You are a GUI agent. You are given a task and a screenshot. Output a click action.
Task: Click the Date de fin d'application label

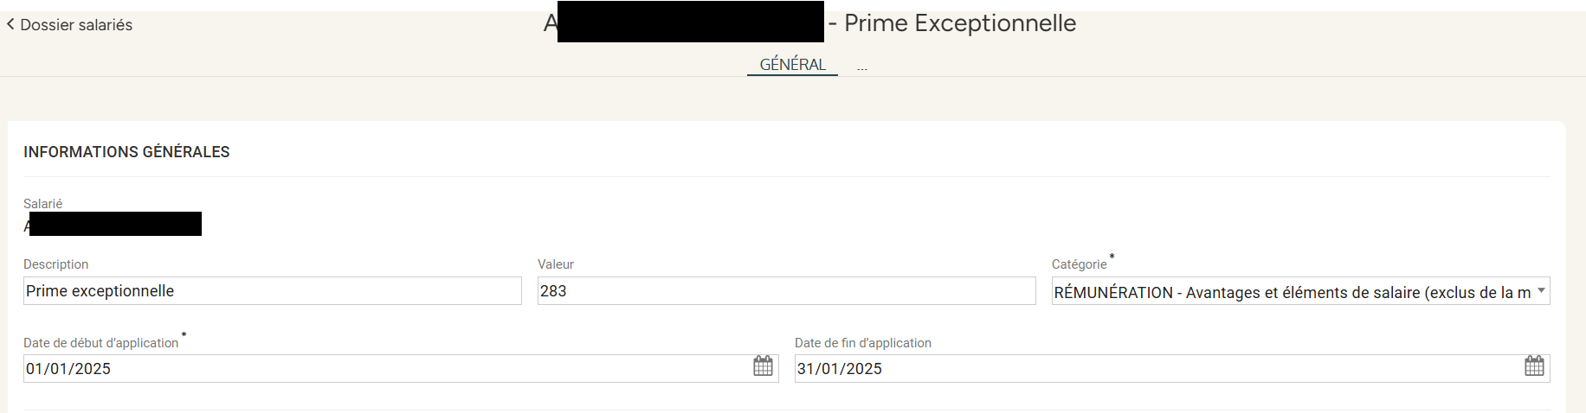coord(863,343)
